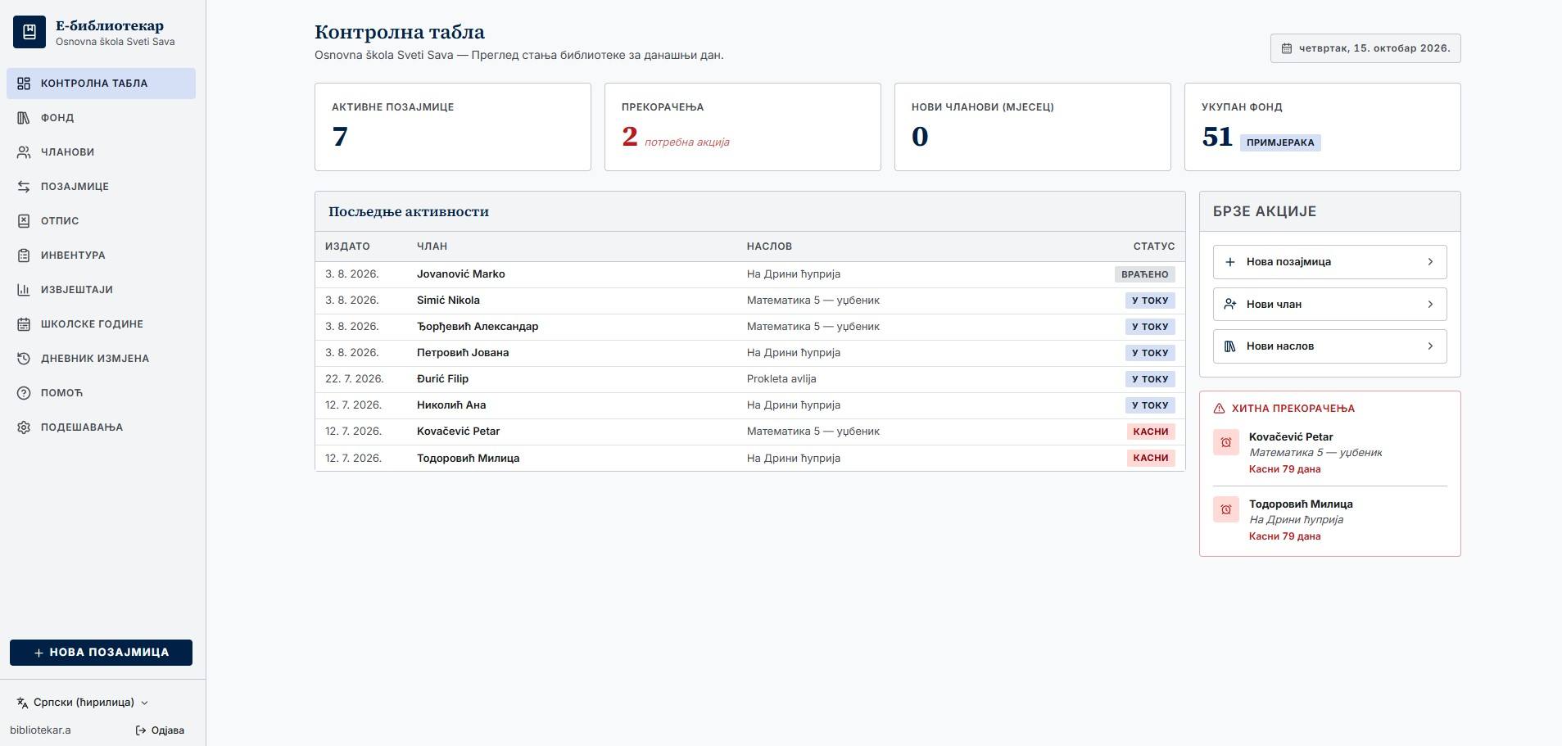Click alarm icon next to Kovačević Petar
This screenshot has height=746, width=1562.
(x=1226, y=442)
